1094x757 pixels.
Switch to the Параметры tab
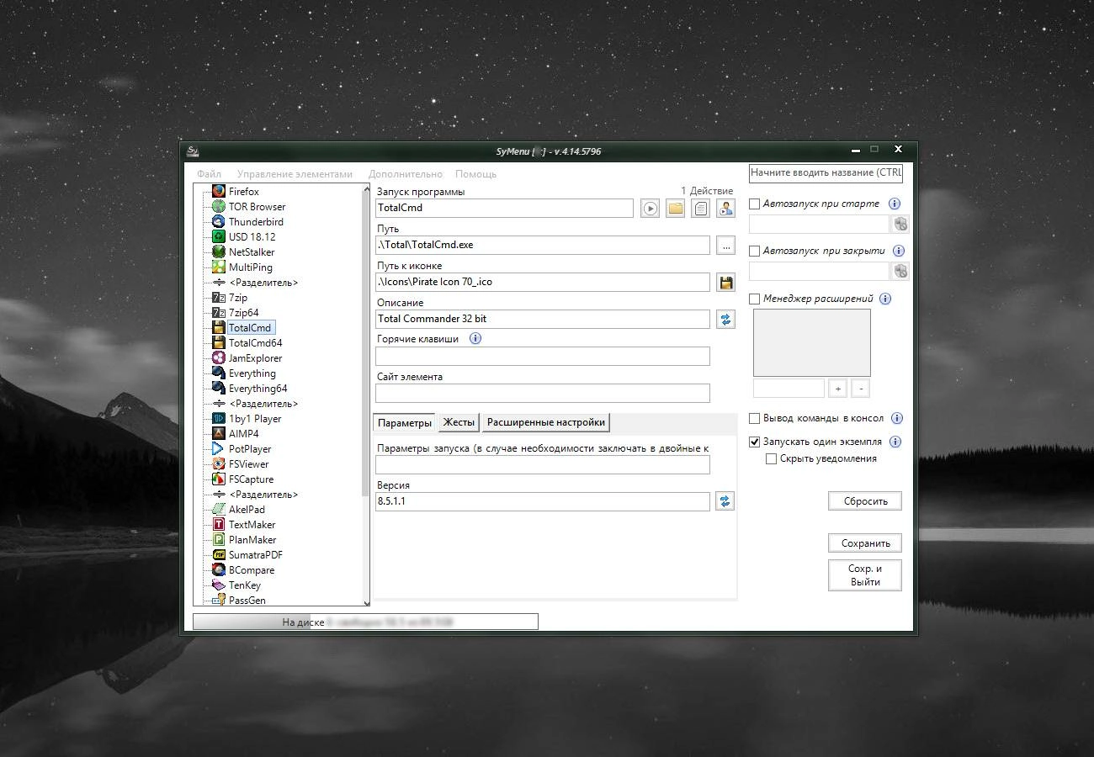coord(405,422)
